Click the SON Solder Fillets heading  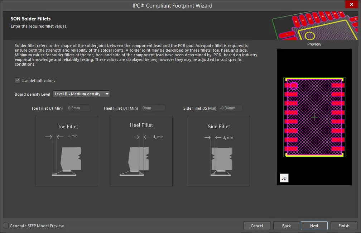point(31,19)
